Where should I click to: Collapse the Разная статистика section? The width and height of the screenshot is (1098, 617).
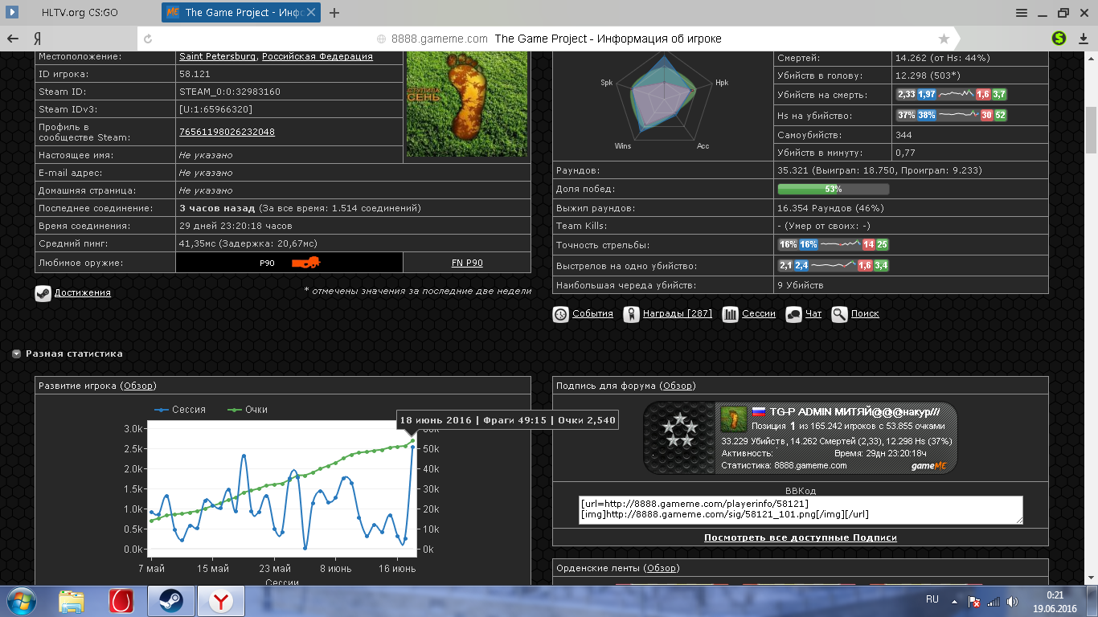tap(16, 353)
